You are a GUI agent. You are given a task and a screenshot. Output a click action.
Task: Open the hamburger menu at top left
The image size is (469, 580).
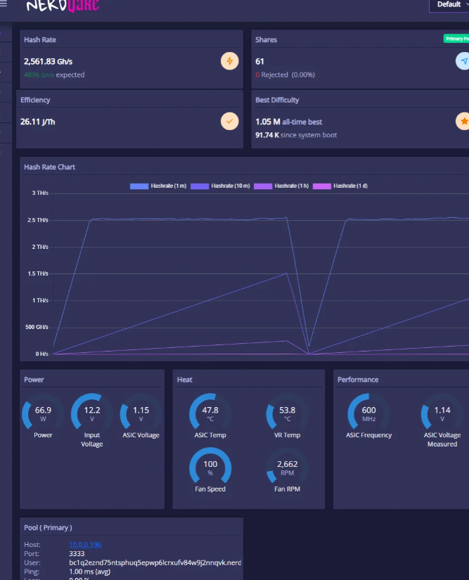pyautogui.click(x=5, y=4)
